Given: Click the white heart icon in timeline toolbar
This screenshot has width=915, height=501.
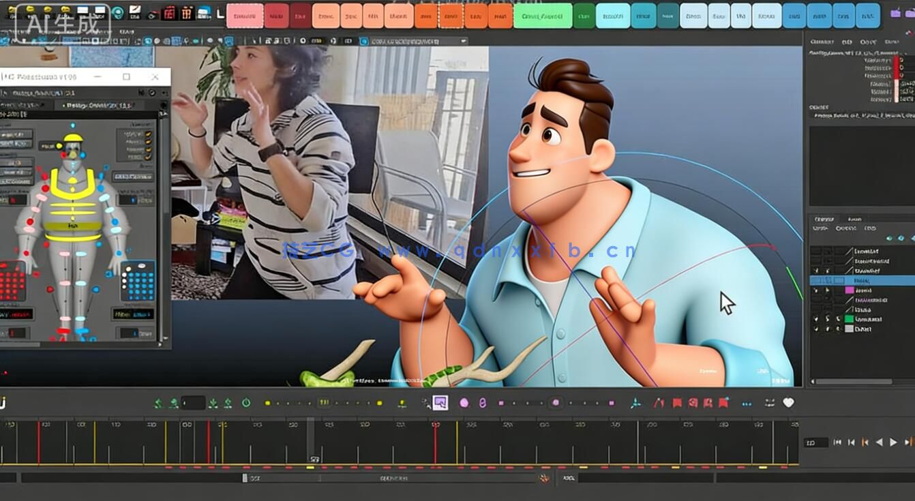Looking at the screenshot, I should pyautogui.click(x=788, y=403).
